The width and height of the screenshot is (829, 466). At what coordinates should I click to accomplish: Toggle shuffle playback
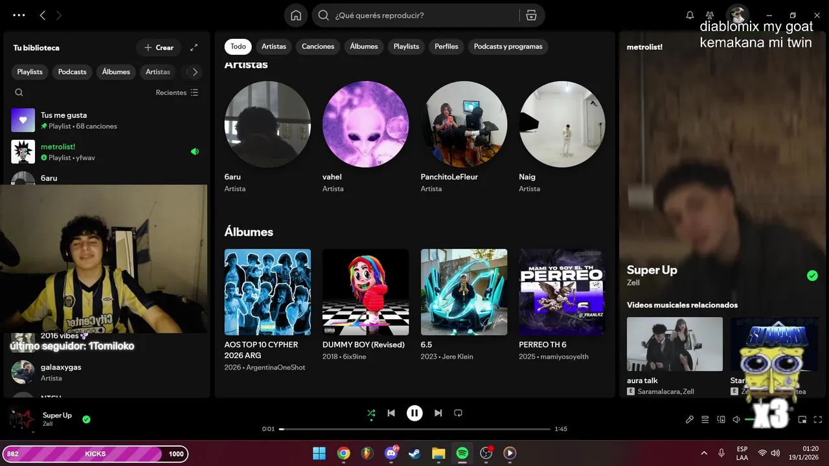point(371,413)
